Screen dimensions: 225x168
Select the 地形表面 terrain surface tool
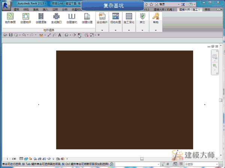click(10, 18)
